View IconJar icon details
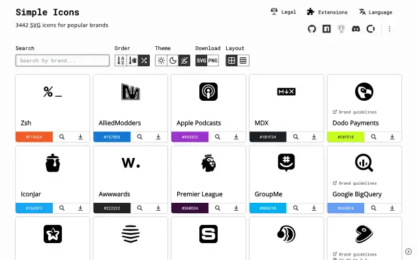 pos(62,208)
